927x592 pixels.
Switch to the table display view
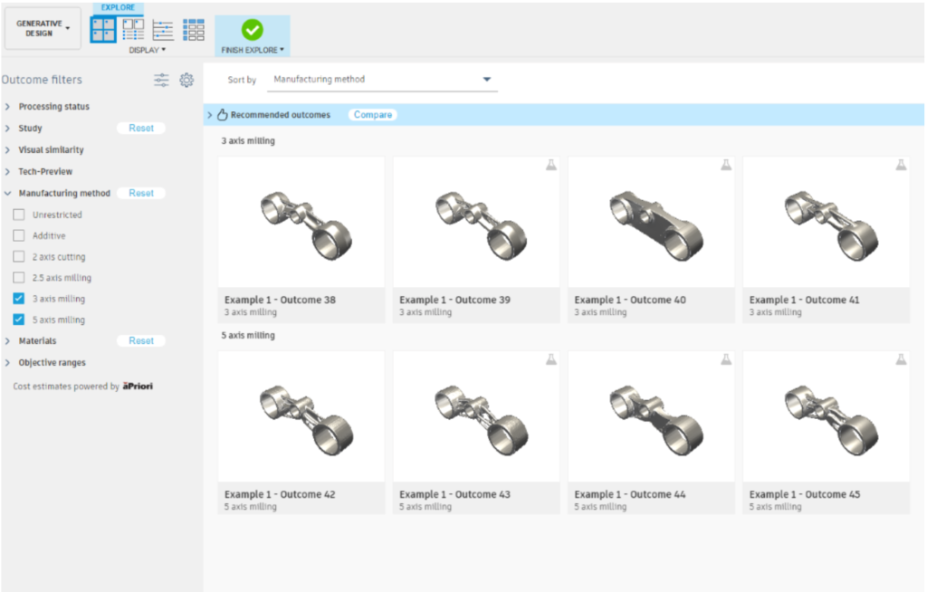[194, 29]
